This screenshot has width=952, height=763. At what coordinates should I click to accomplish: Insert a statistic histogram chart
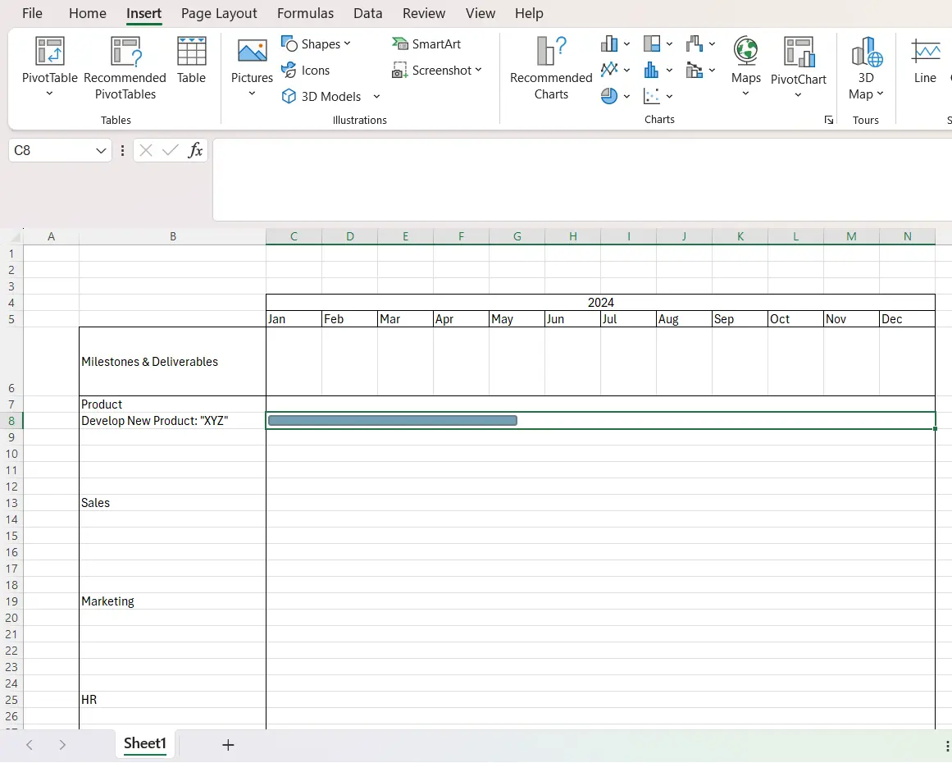[x=652, y=70]
